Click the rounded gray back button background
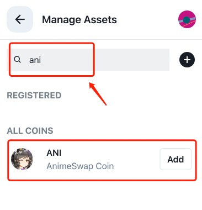The image size is (202, 210). [20, 19]
